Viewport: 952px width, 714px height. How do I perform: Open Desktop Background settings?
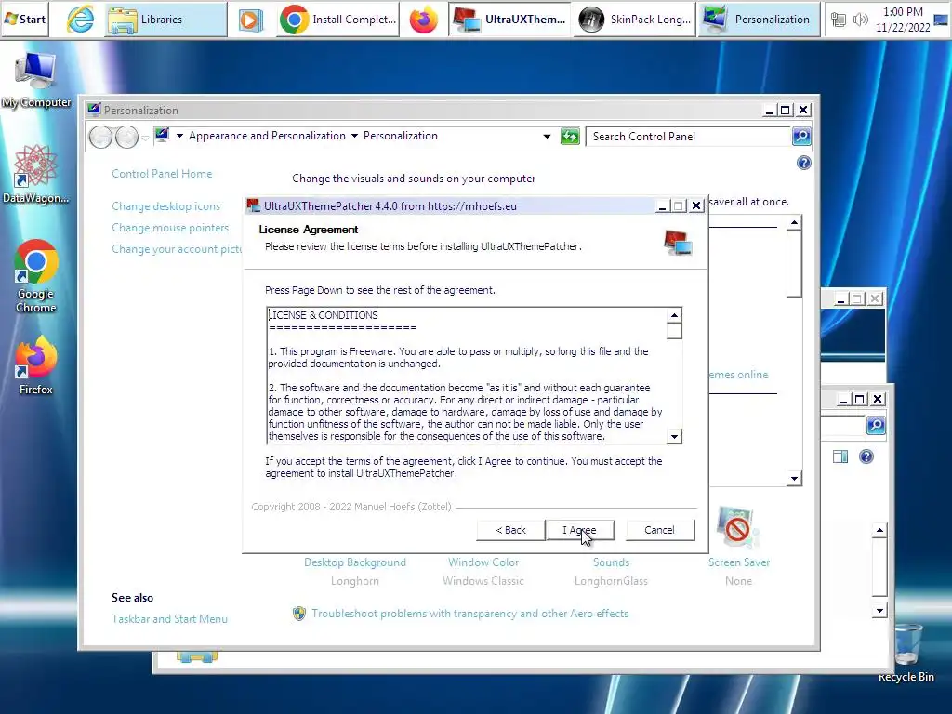point(355,562)
